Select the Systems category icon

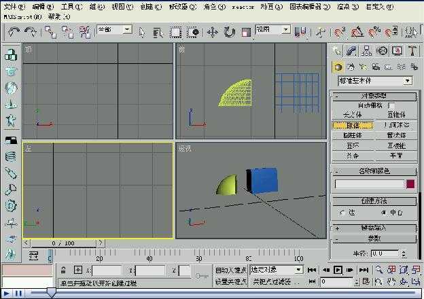tap(414, 67)
